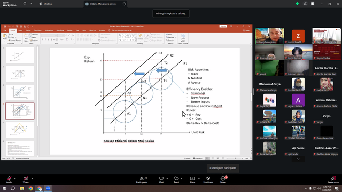Click the meeting info icon near Workplace
342x192 pixels.
click(25, 4)
